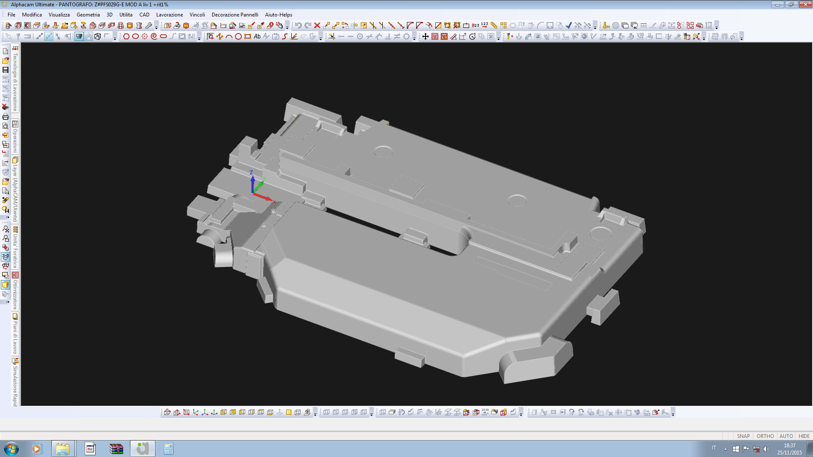Viewport: 813px width, 457px height.
Task: Click the blue checkmark toolbar icon
Action: [x=569, y=25]
